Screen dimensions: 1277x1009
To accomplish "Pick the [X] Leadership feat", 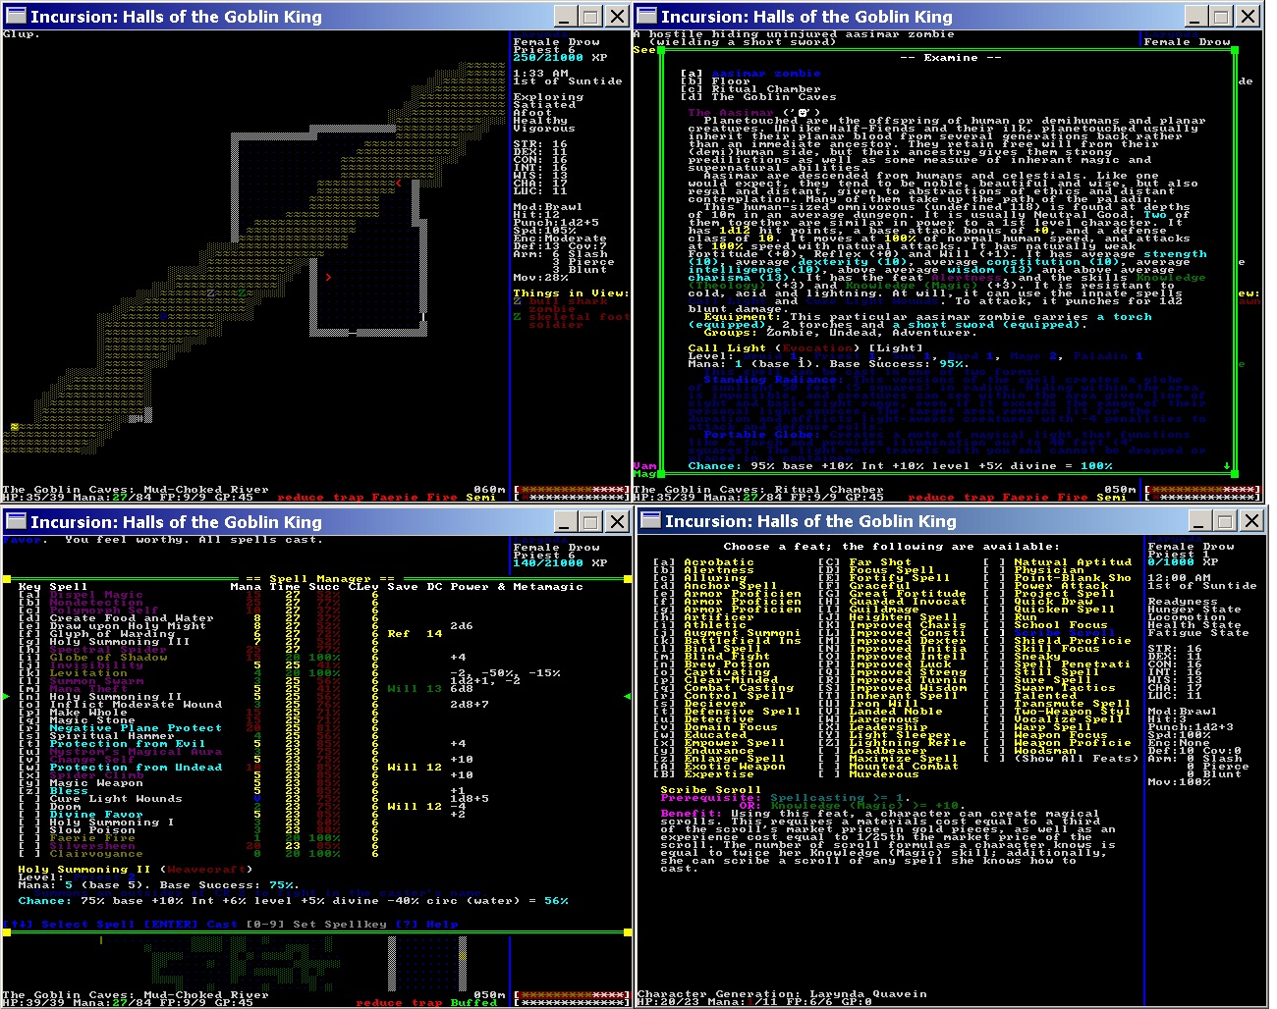I will click(x=873, y=727).
